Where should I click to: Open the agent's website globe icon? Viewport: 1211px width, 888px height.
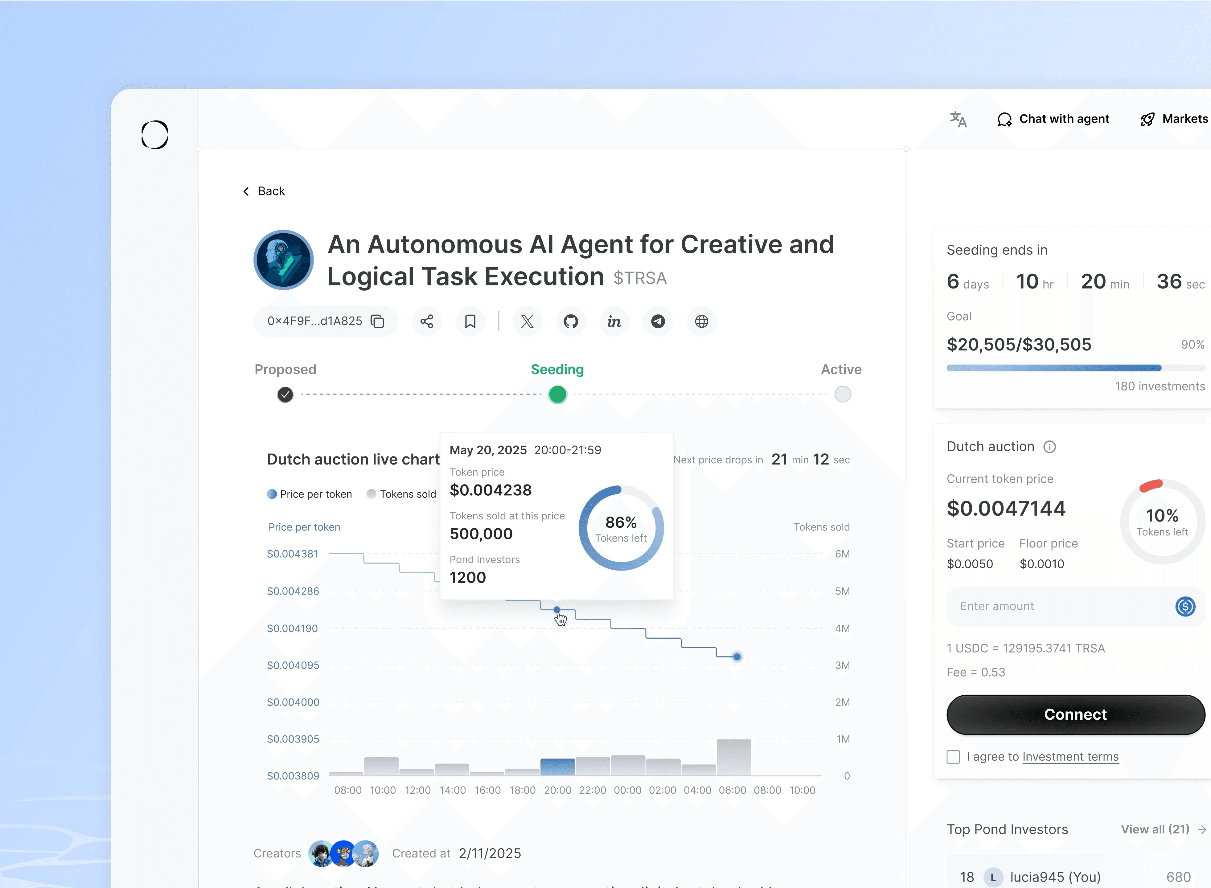701,321
